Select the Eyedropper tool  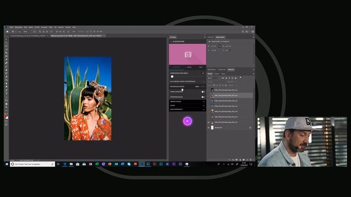click(6, 60)
